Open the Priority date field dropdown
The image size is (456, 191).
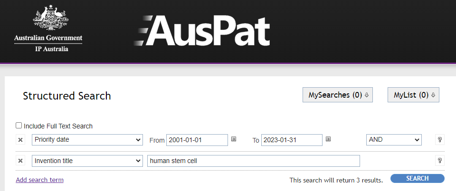click(87, 140)
